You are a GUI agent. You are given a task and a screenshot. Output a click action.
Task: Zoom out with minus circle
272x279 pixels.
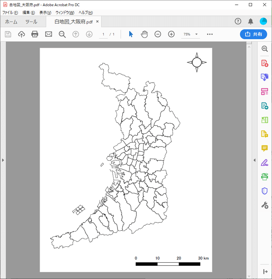(158, 34)
